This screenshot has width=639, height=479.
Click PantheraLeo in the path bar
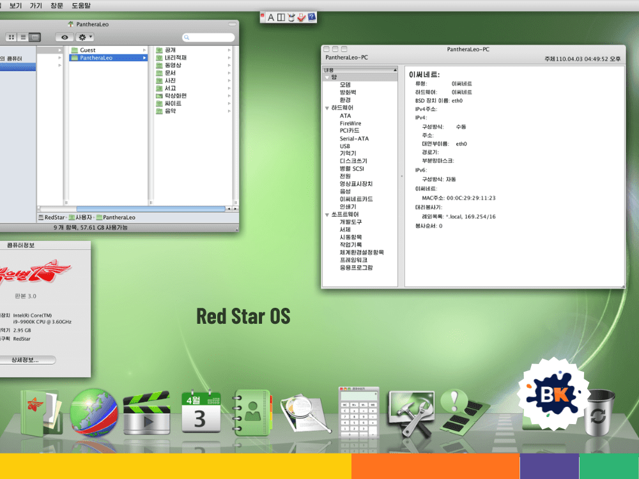coord(116,218)
